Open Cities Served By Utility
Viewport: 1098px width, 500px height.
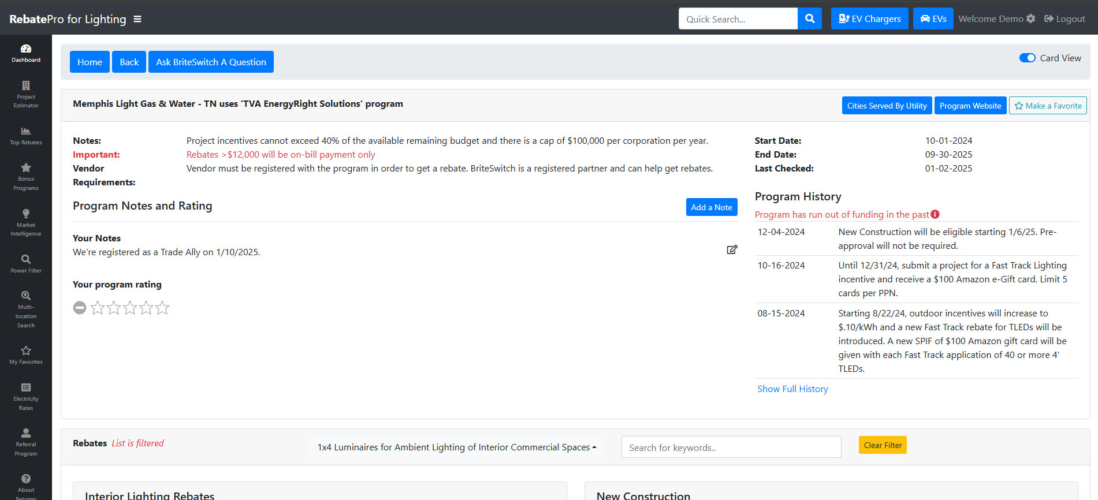(x=887, y=106)
